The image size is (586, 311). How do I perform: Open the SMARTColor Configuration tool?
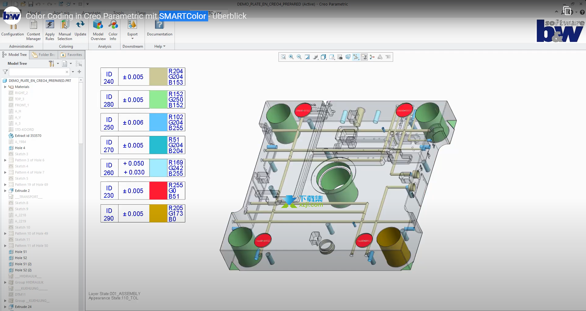click(x=13, y=30)
